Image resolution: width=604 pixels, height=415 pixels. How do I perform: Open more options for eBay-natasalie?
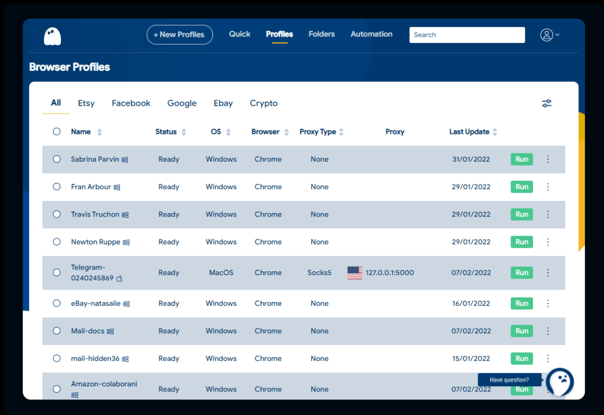pyautogui.click(x=548, y=303)
